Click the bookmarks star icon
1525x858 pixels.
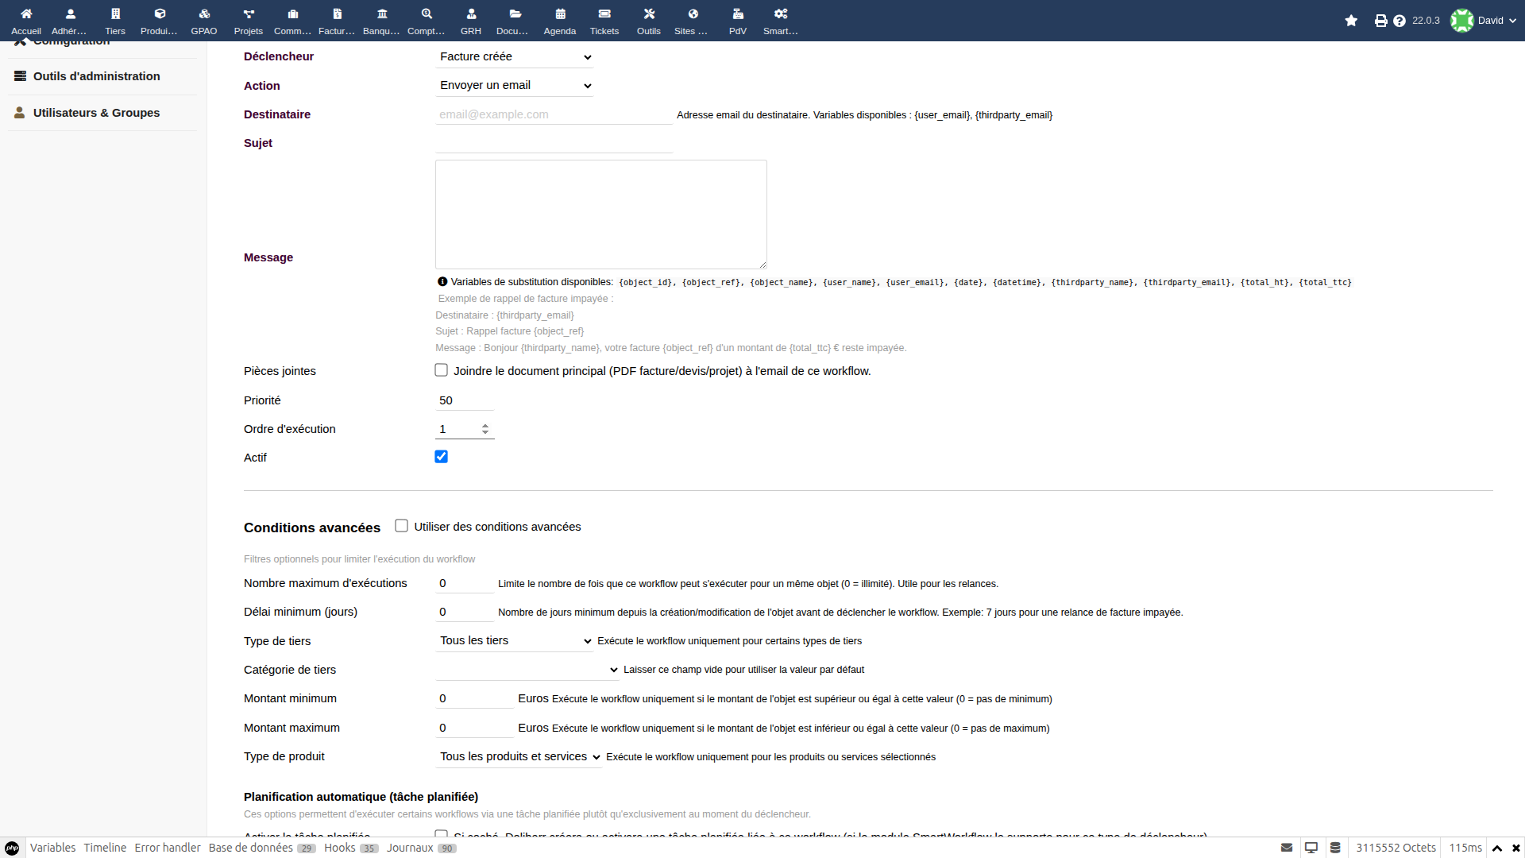click(1351, 21)
